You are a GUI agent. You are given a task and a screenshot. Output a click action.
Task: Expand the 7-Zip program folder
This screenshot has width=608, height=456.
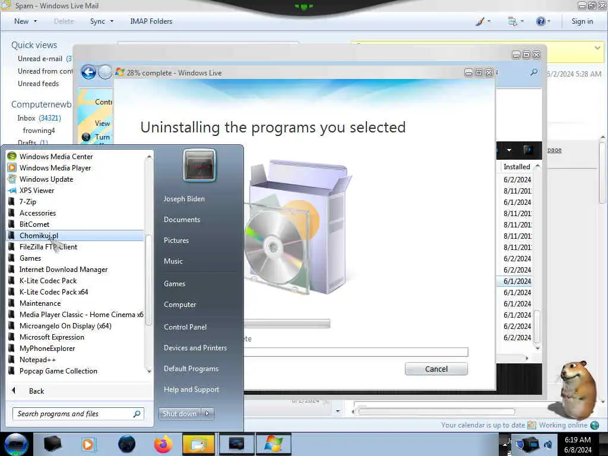pyautogui.click(x=27, y=202)
